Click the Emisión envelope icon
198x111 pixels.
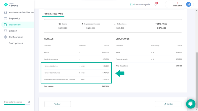[5, 31]
